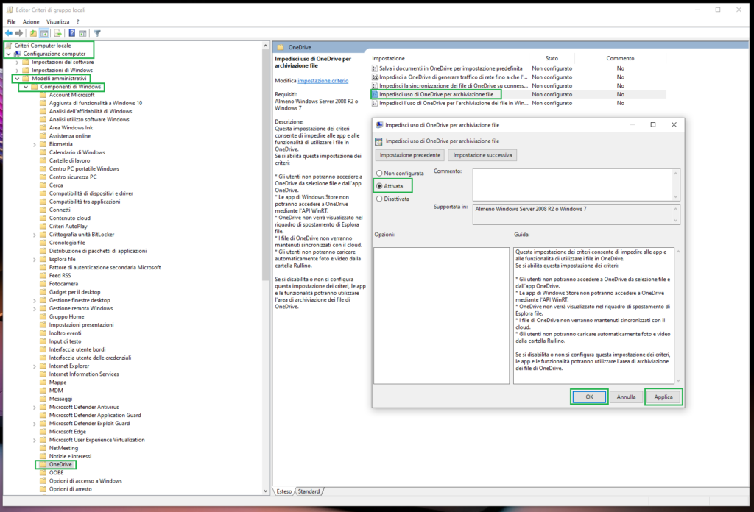The image size is (754, 512).
Task: Select the Disattivata radio button
Action: [x=379, y=199]
